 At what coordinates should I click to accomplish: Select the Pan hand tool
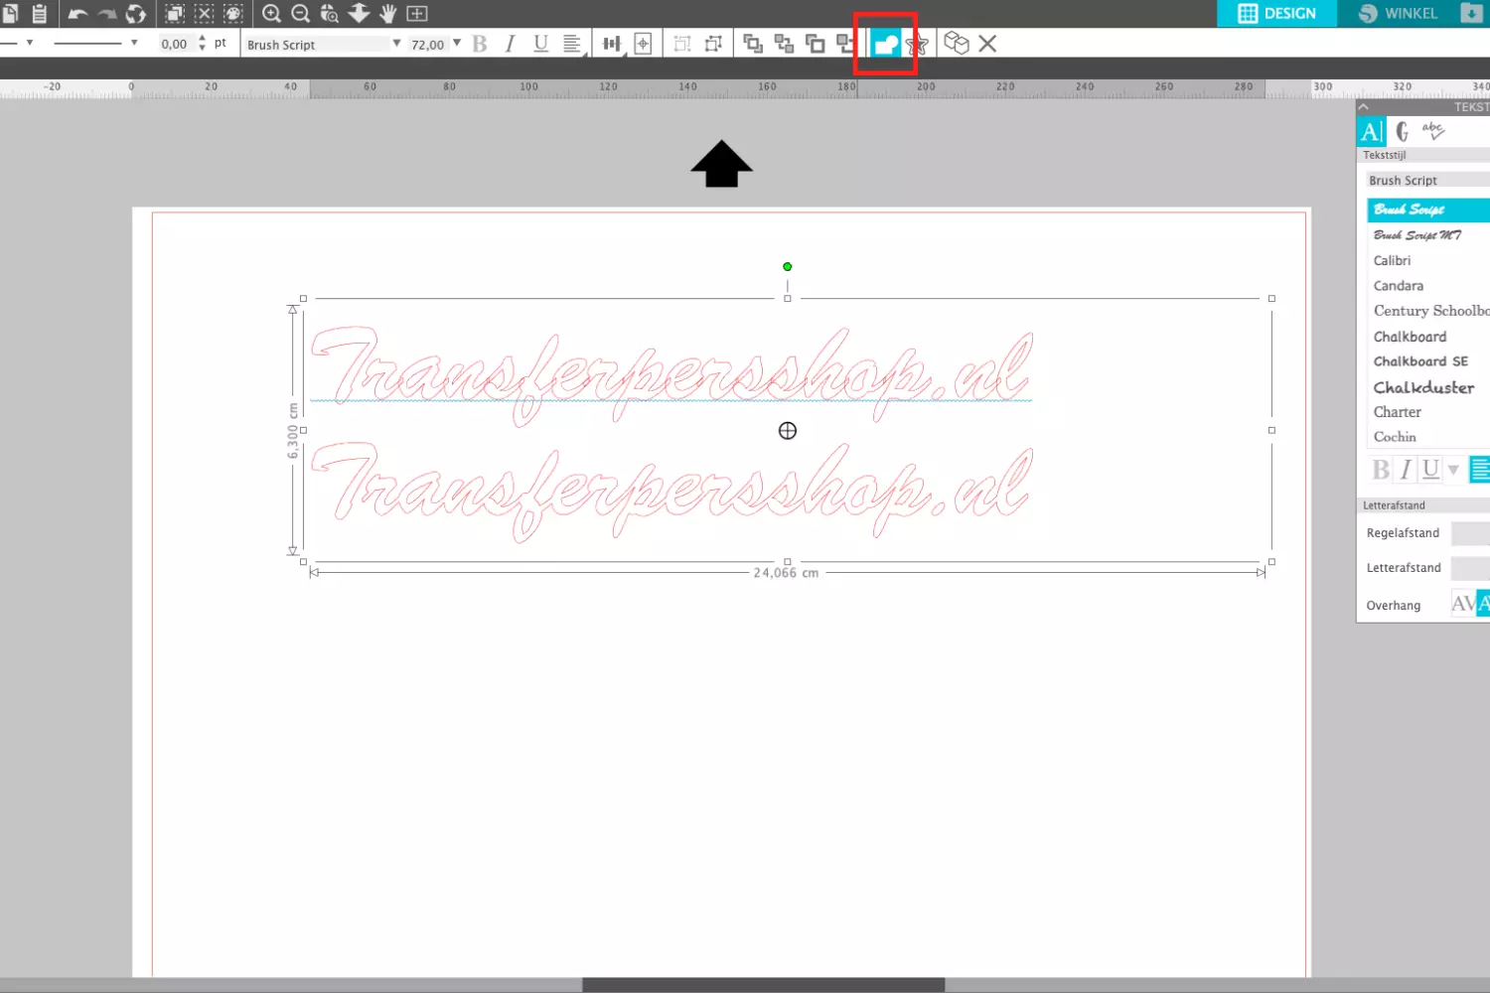387,14
